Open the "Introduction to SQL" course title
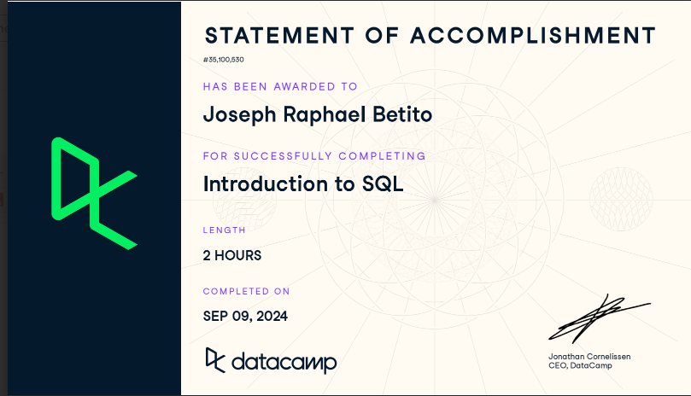 [x=302, y=184]
